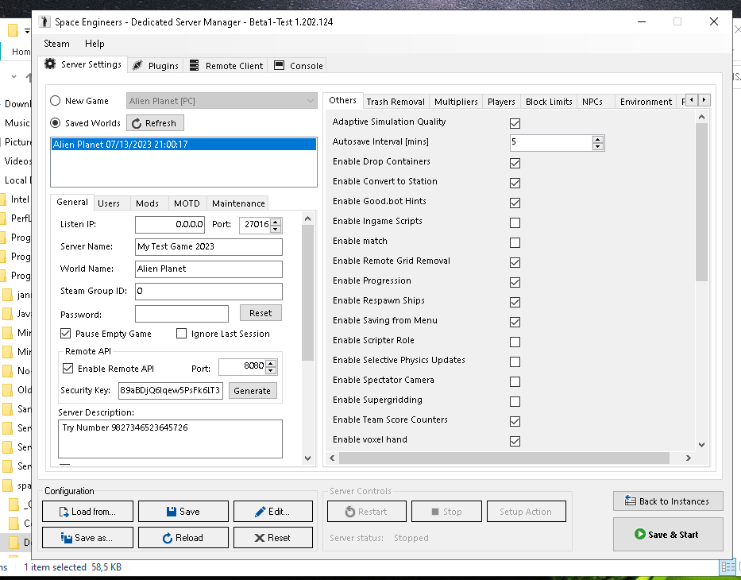Click the Refresh icon button for saved worlds
Viewport: 741px width, 580px height.
(155, 123)
